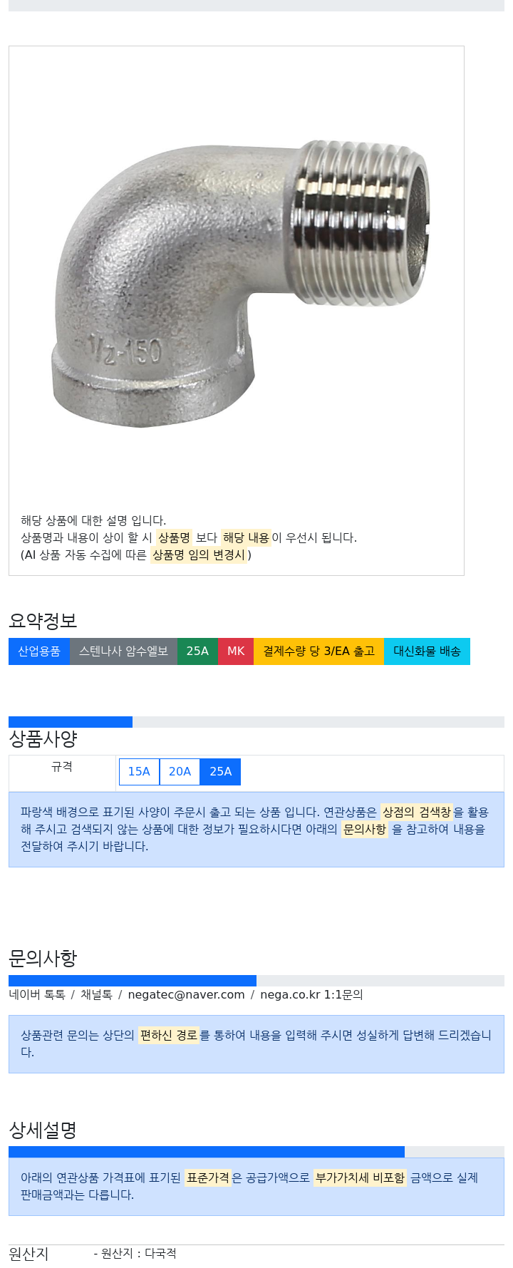Click the 스텐나사 암수엘보 tag
This screenshot has width=513, height=1268.
point(123,651)
